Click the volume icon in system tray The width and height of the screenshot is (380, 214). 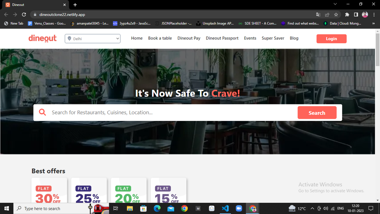(326, 208)
